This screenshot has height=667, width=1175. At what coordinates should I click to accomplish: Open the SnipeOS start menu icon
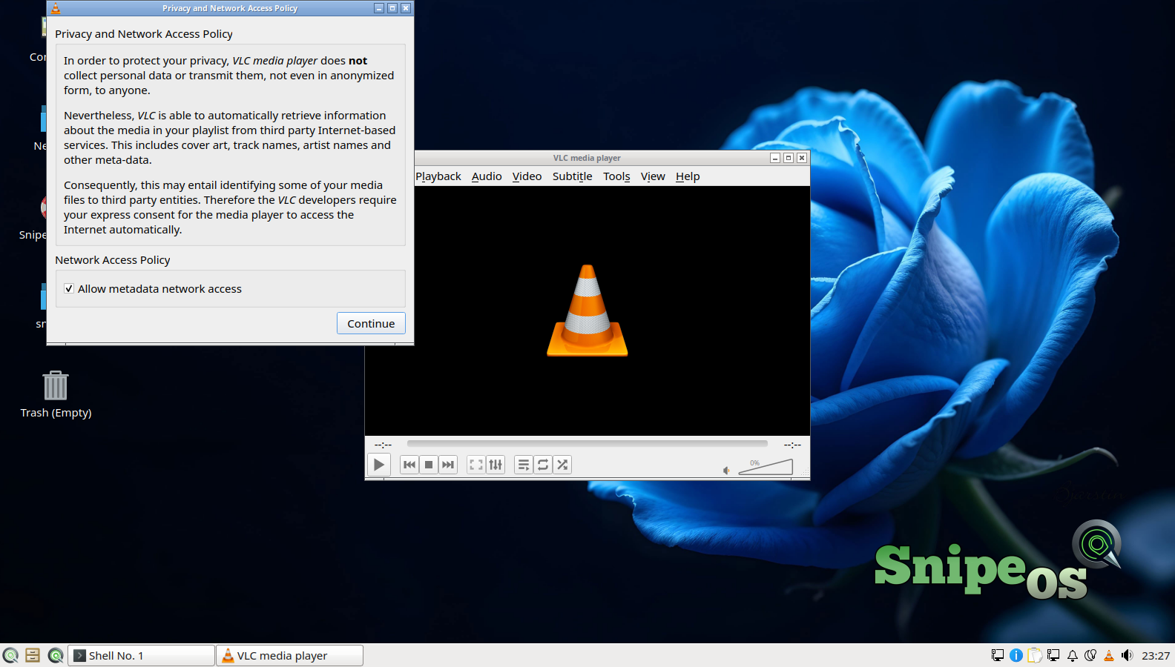coord(10,655)
